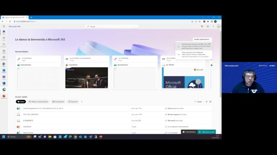Click the header icon left of settings gear
The height and width of the screenshot is (155, 277).
pyautogui.click(x=202, y=26)
